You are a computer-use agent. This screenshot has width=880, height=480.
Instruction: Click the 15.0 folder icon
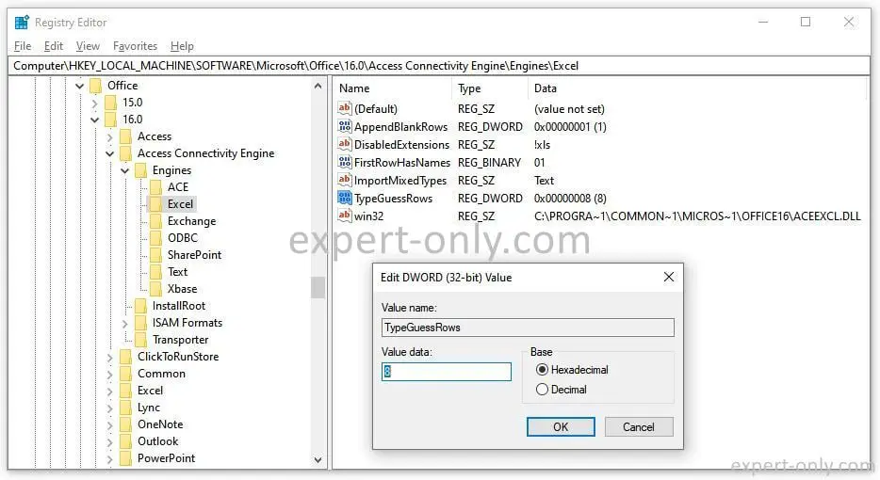111,102
